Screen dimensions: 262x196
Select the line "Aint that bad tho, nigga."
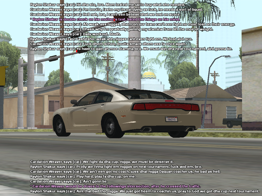145,191
